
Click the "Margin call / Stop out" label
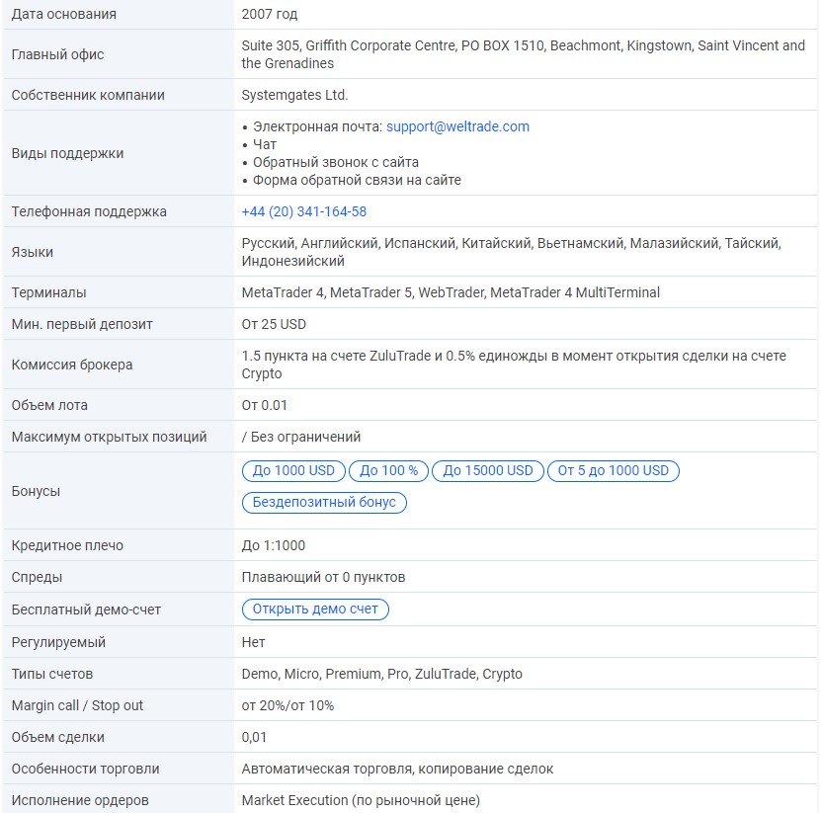pos(77,705)
